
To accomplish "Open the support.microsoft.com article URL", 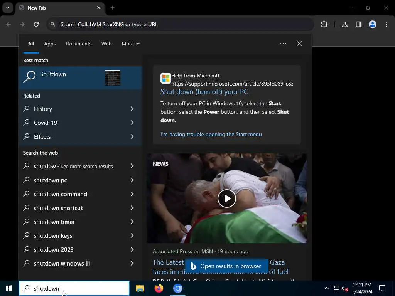I will click(x=232, y=84).
